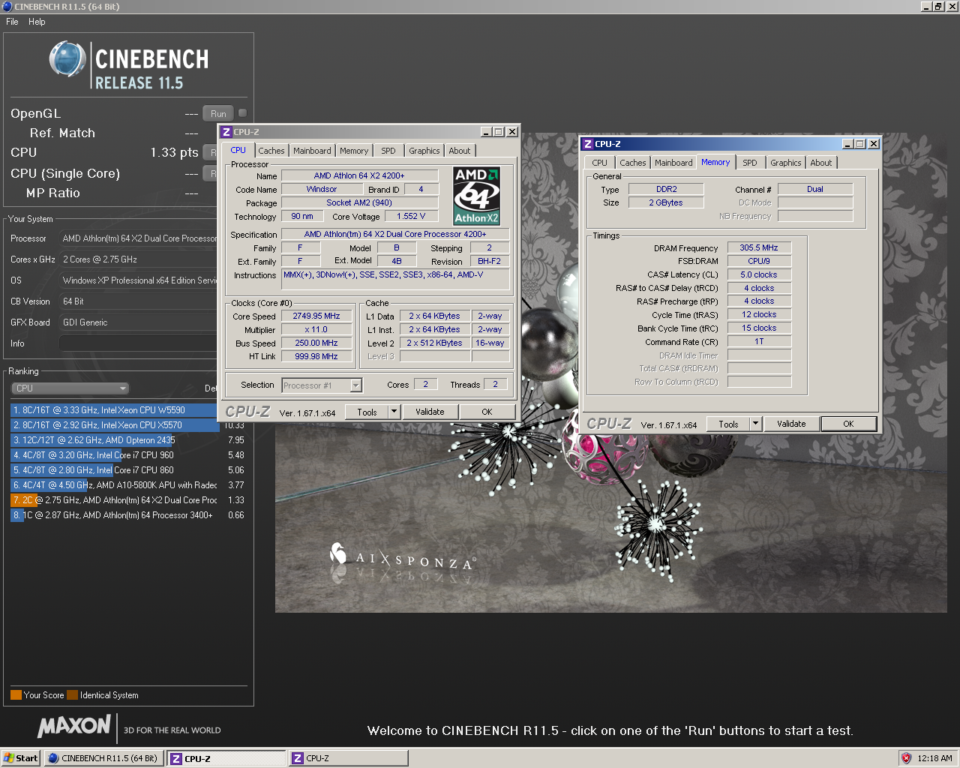The width and height of the screenshot is (960, 768).
Task: Select your score Athlon 64 X2 ranking row
Action: [127, 500]
